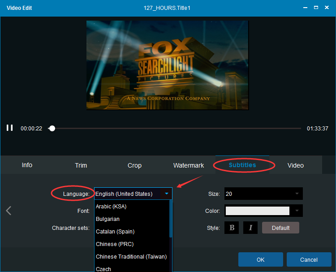Pick Chinese Traditional (Taiwan) option
This screenshot has width=336, height=272.
132,257
